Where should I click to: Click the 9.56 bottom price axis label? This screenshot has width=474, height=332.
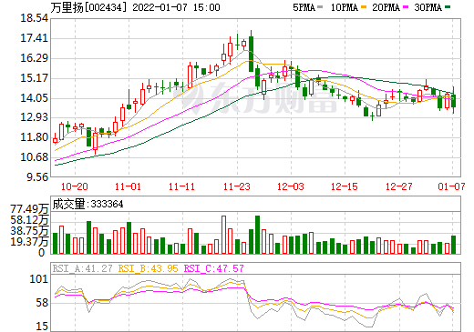(x=37, y=177)
